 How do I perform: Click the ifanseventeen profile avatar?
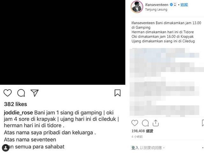point(137,7)
